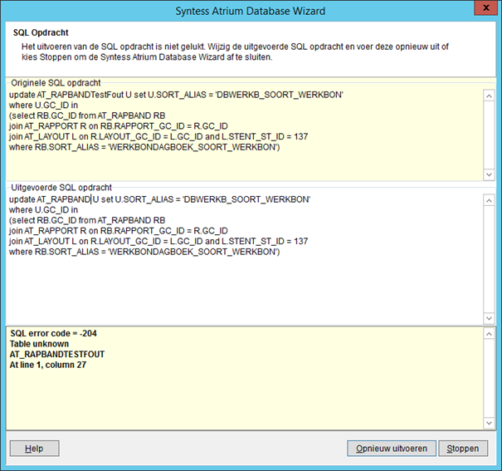Click 'SQL error code = -204' line
Viewport: 502px width, 471px height.
[x=53, y=333]
